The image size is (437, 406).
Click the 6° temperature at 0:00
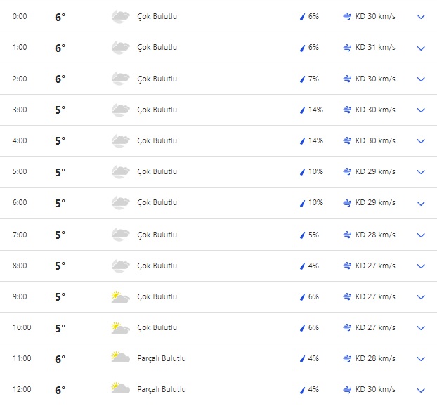click(x=60, y=17)
